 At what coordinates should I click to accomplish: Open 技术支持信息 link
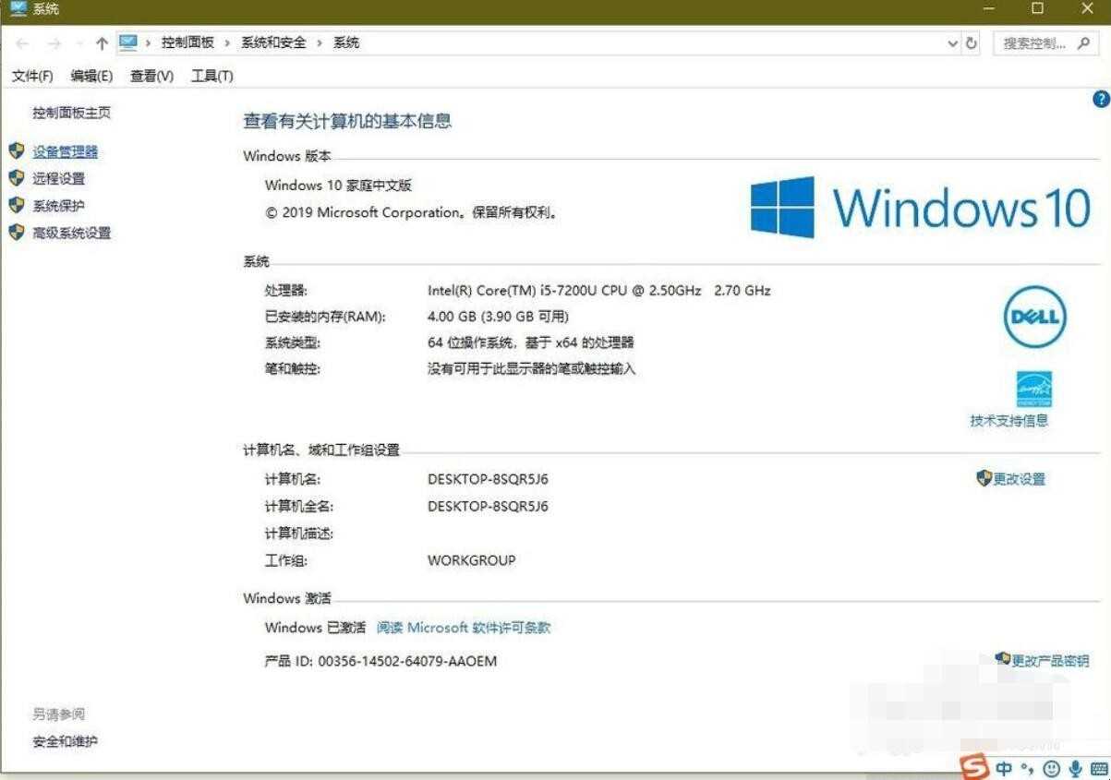pyautogui.click(x=1008, y=420)
